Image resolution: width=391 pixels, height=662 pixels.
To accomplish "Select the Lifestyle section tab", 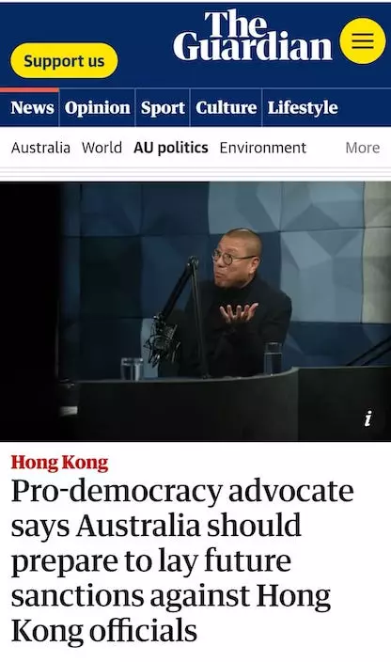I will click(x=303, y=108).
